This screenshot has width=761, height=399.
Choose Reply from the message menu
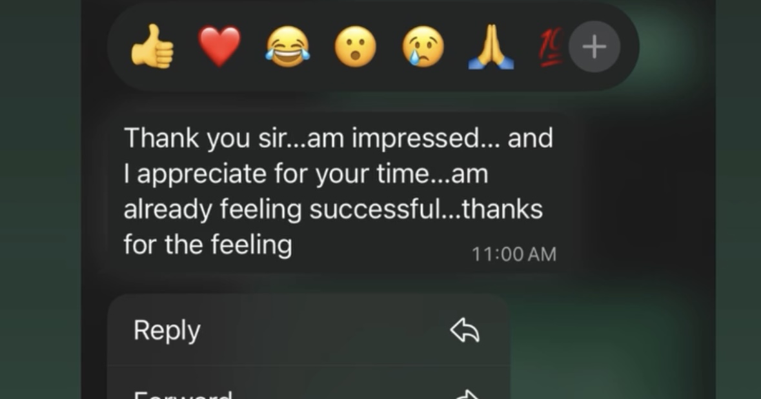click(x=308, y=330)
